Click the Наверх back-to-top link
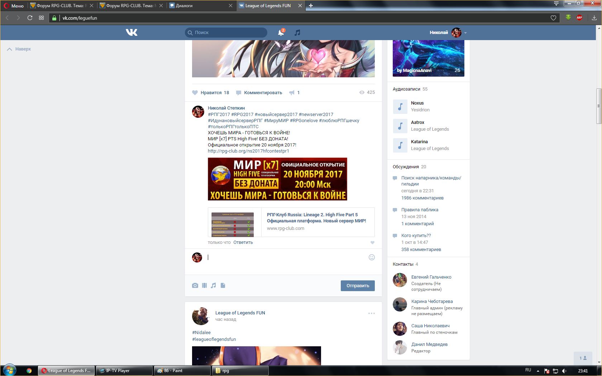Viewport: 602px width, 376px height. (x=19, y=49)
